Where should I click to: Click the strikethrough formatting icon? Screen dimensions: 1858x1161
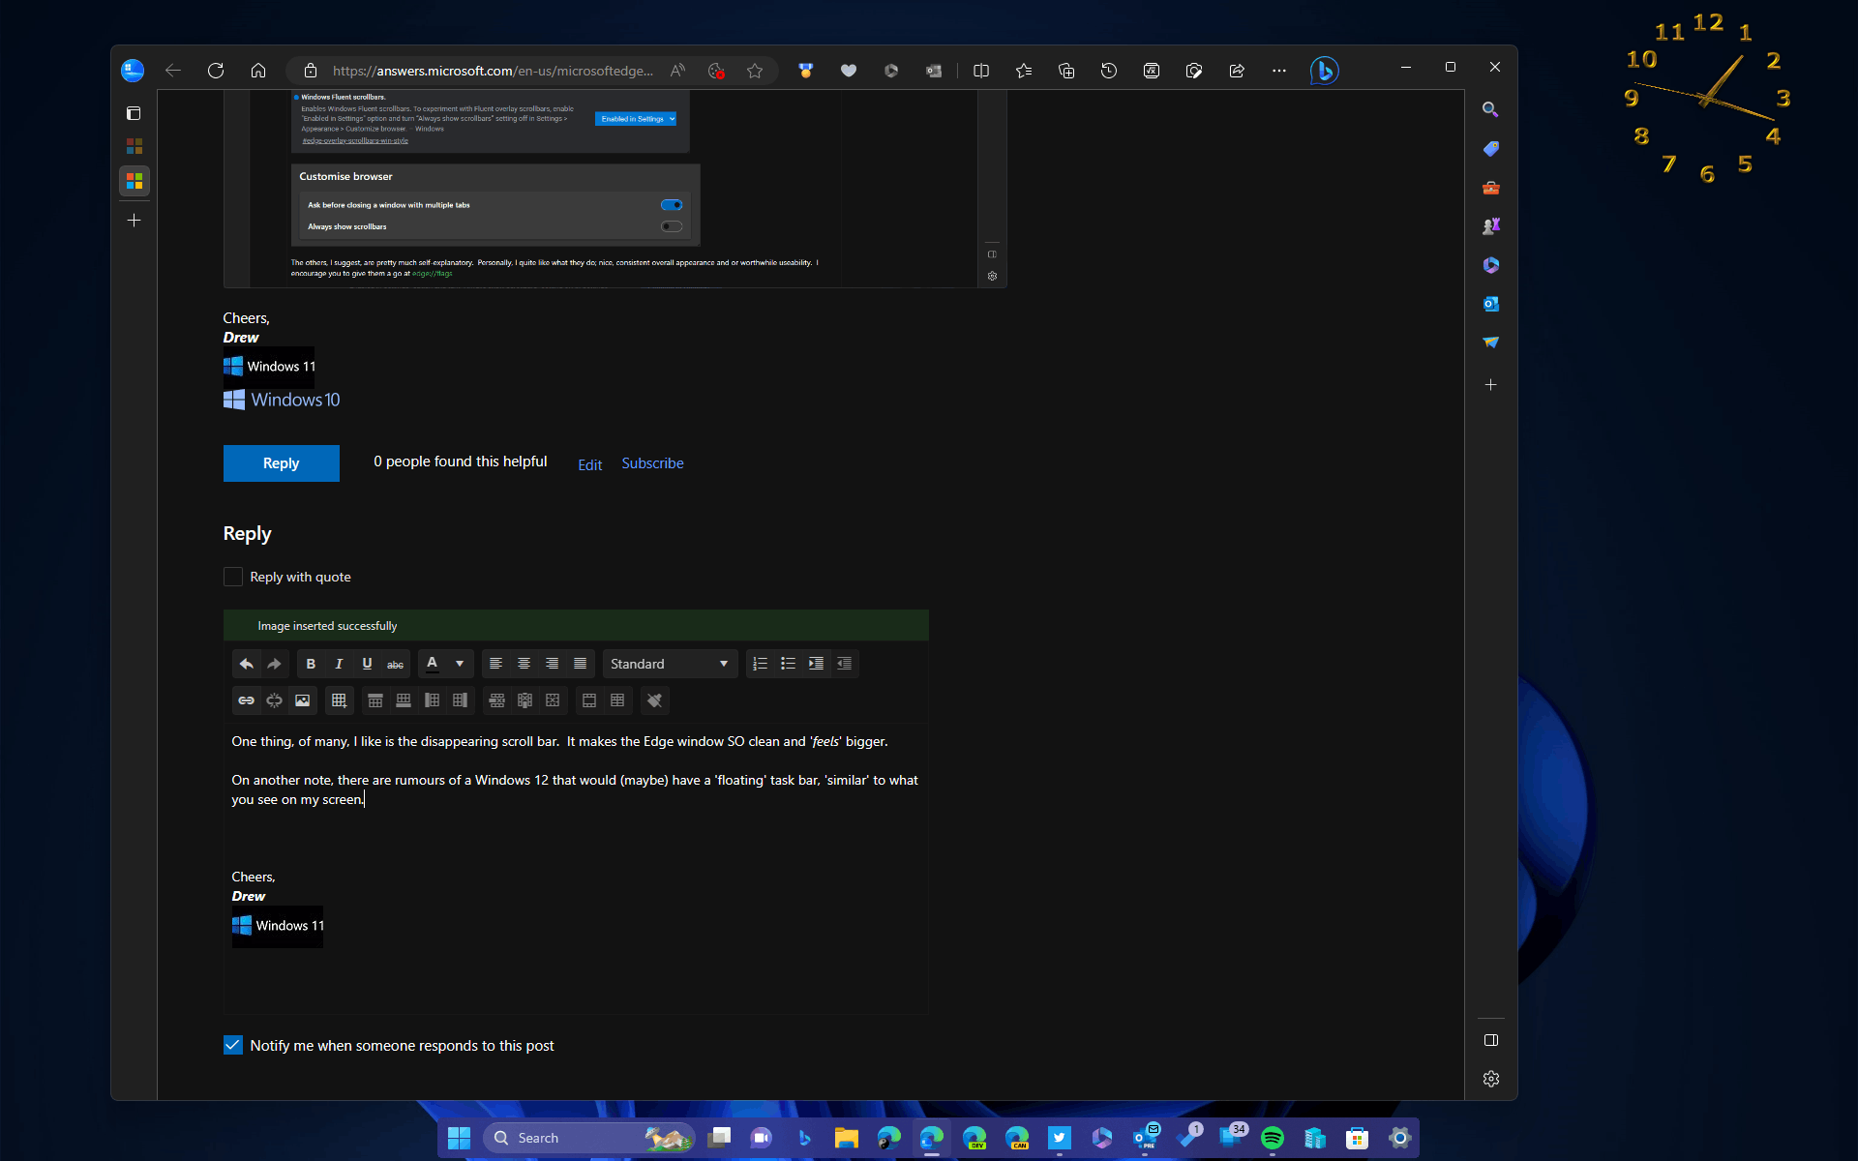tap(395, 664)
